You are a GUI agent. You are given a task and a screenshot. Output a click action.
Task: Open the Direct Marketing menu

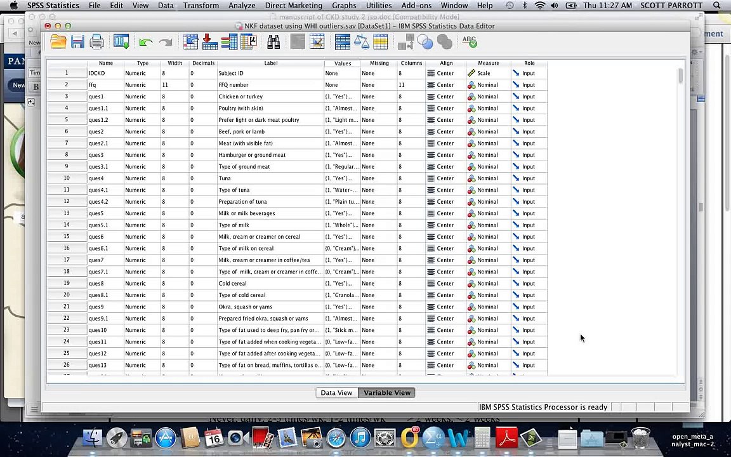[x=294, y=6]
